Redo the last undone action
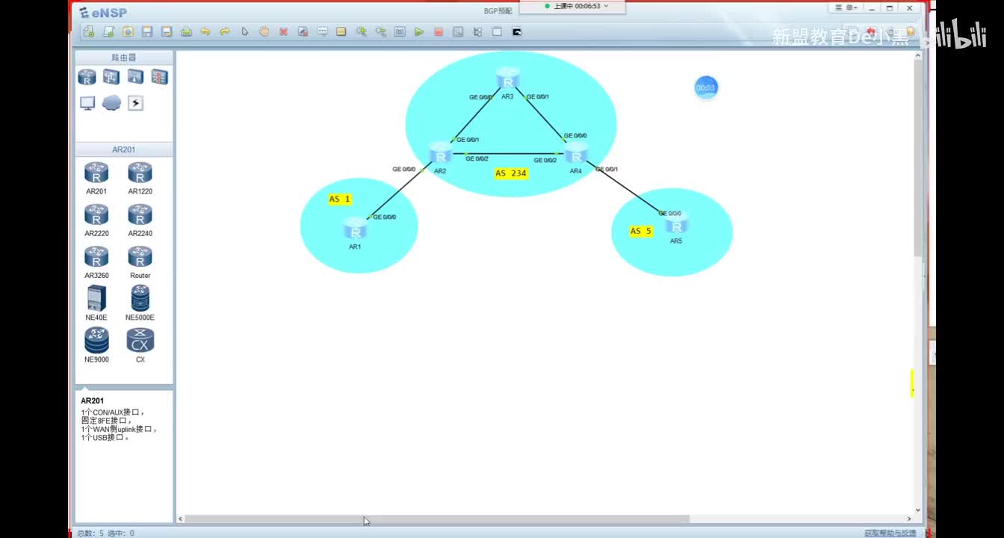The height and width of the screenshot is (538, 1004). pos(225,31)
